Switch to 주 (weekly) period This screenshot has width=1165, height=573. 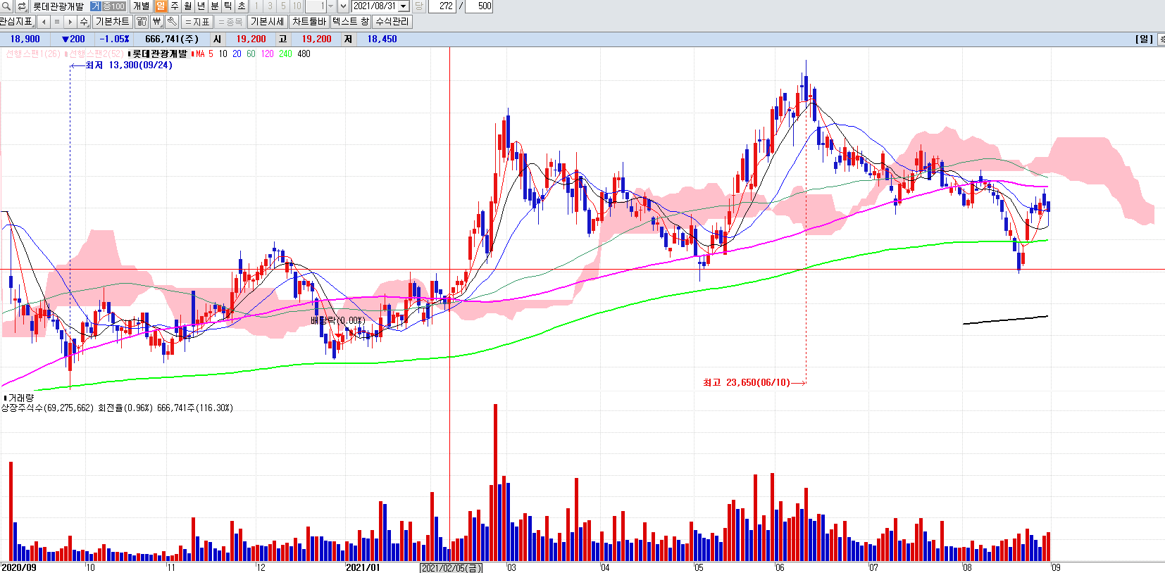click(175, 6)
